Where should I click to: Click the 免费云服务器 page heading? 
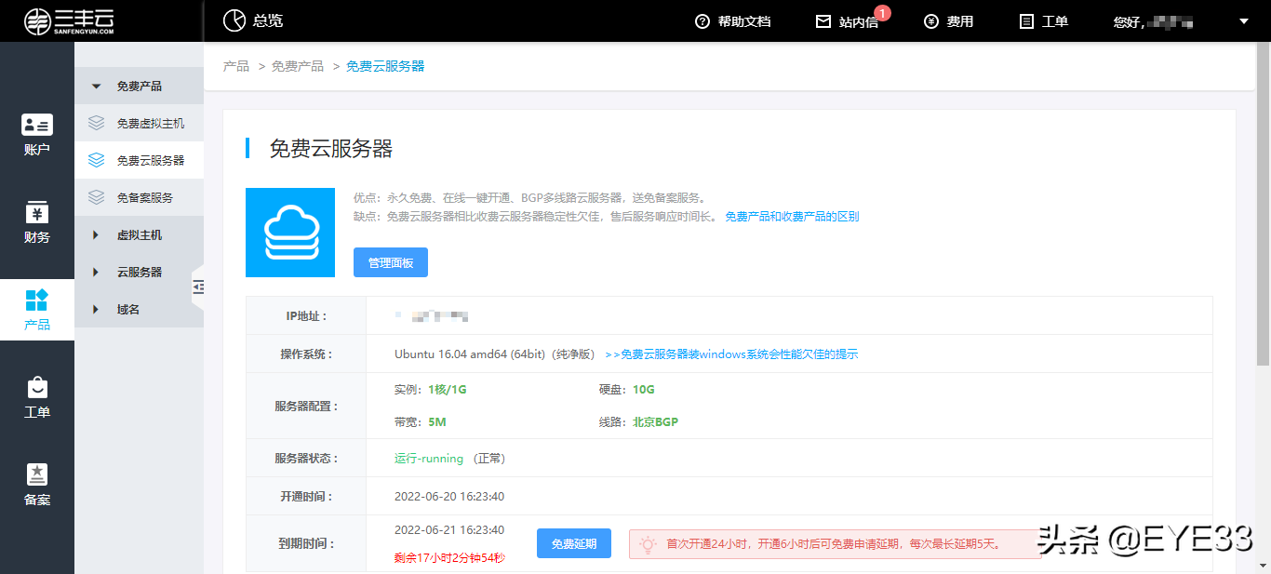(331, 149)
